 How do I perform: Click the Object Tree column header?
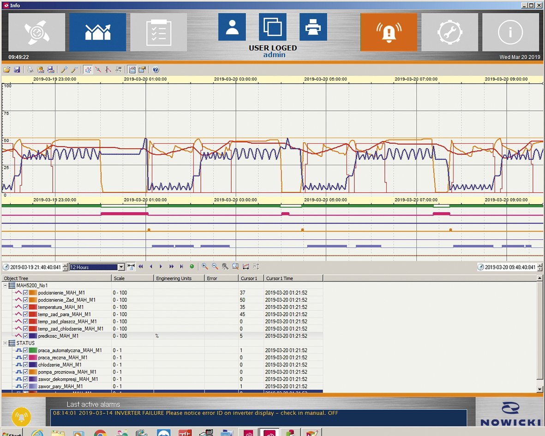pyautogui.click(x=57, y=279)
